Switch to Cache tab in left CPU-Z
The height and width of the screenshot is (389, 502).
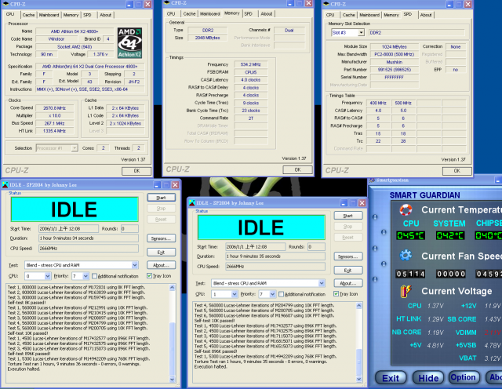(x=28, y=15)
